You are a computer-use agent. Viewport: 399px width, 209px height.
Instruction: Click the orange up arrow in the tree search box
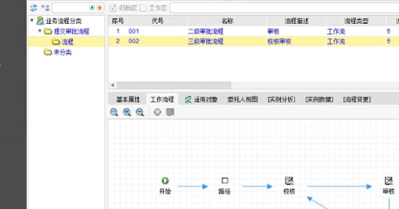click(99, 8)
